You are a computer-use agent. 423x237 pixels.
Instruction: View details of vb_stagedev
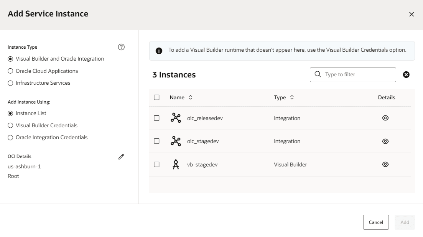click(385, 165)
